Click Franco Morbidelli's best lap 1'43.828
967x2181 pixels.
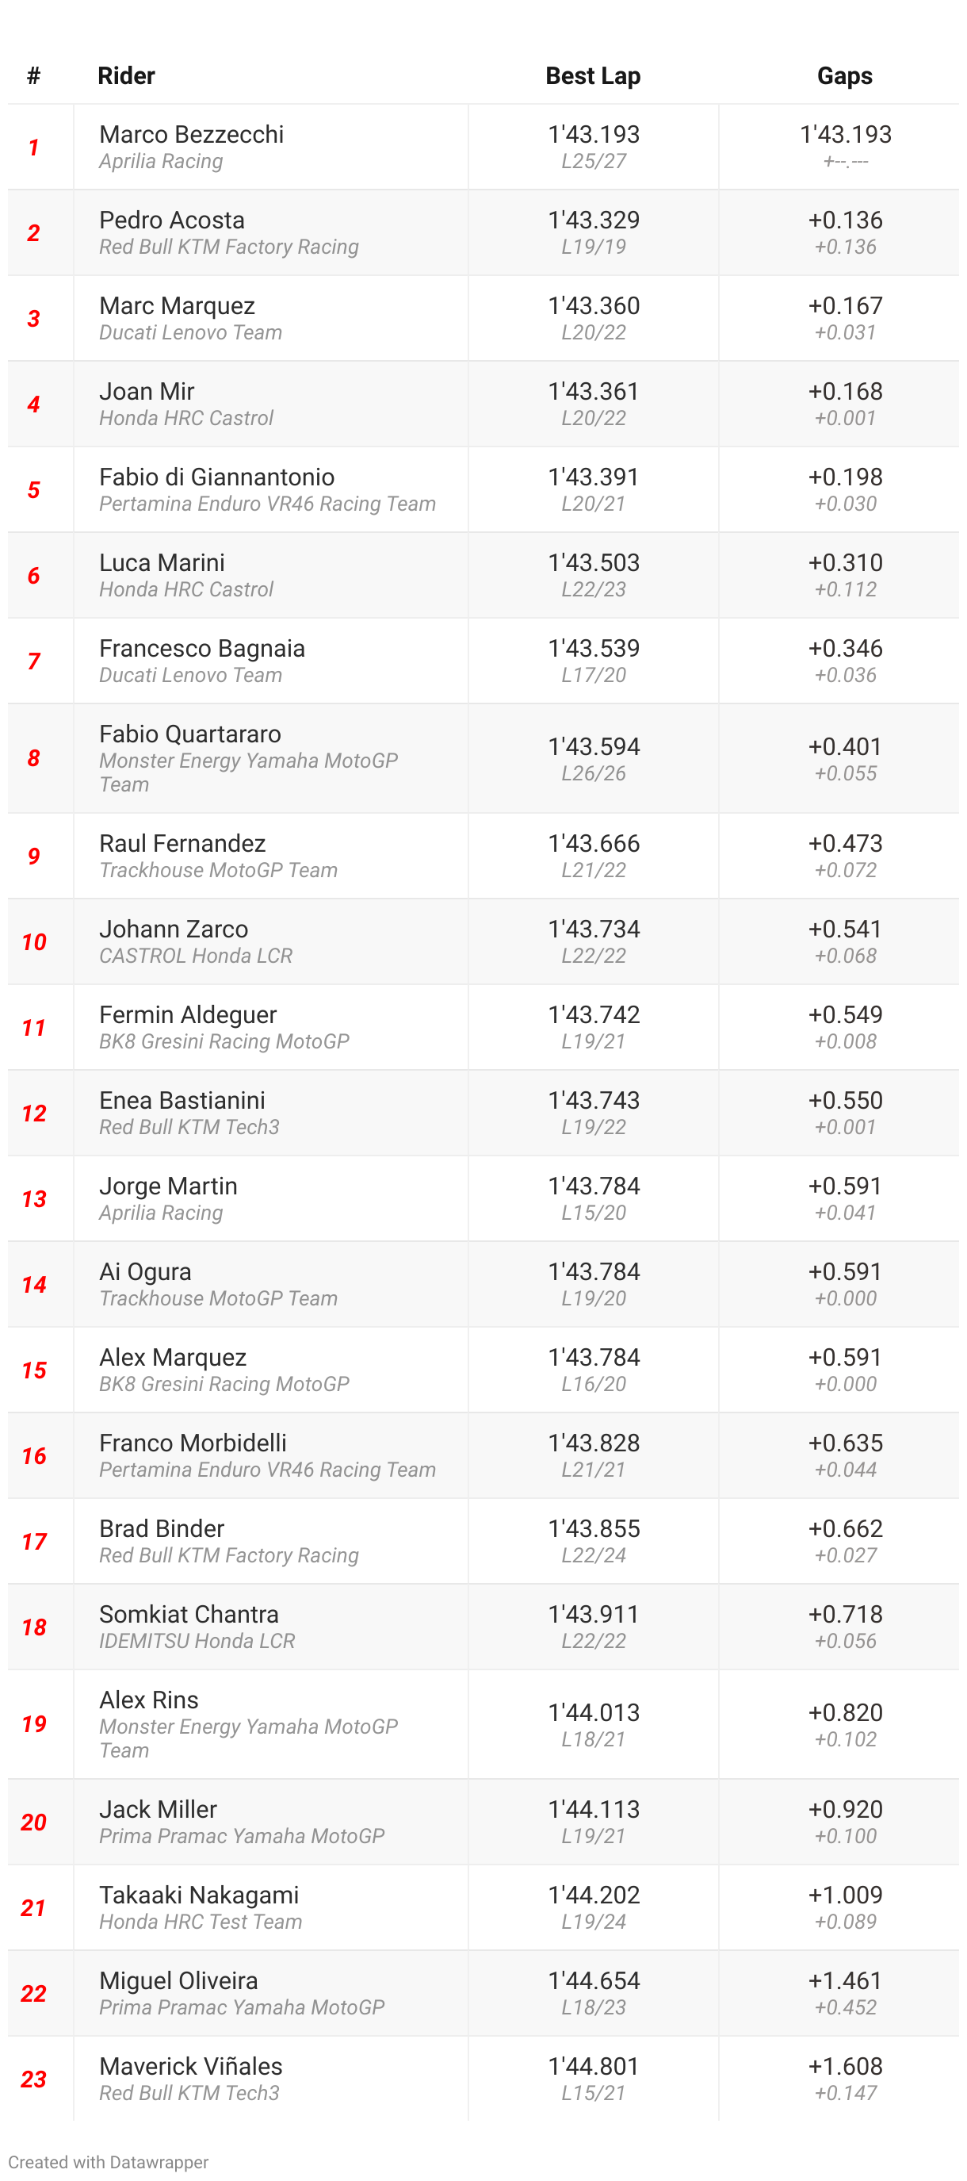point(593,1443)
